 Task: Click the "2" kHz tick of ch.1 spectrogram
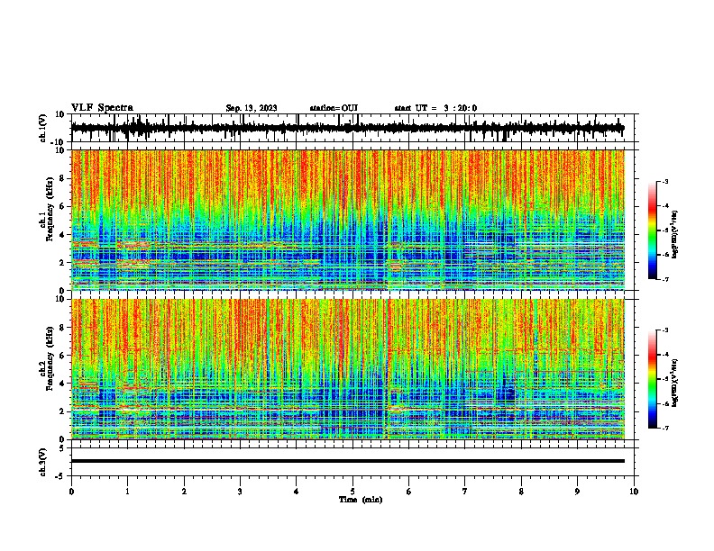63,263
